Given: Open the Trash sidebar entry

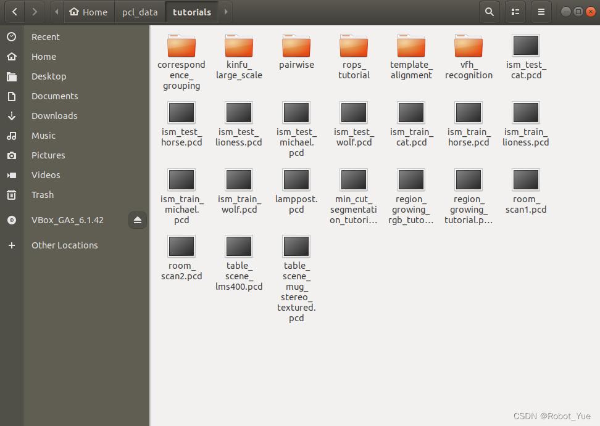Looking at the screenshot, I should [x=43, y=195].
